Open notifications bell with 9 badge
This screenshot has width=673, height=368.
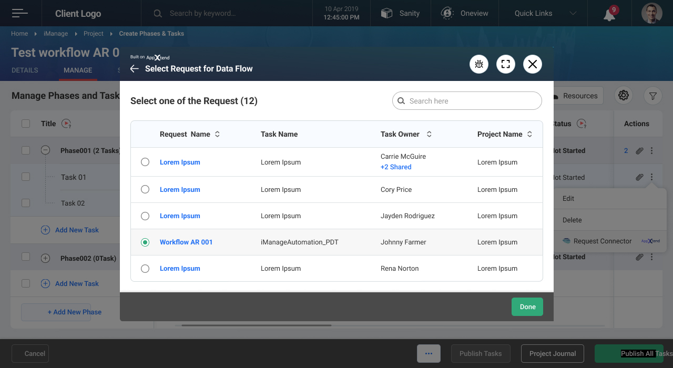point(609,14)
